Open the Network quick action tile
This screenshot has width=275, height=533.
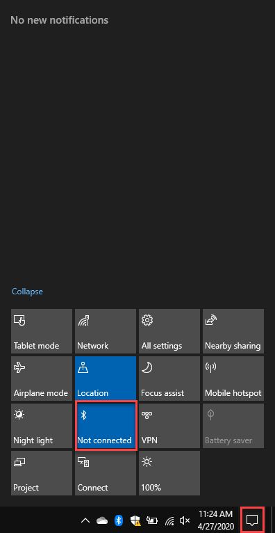pyautogui.click(x=106, y=331)
